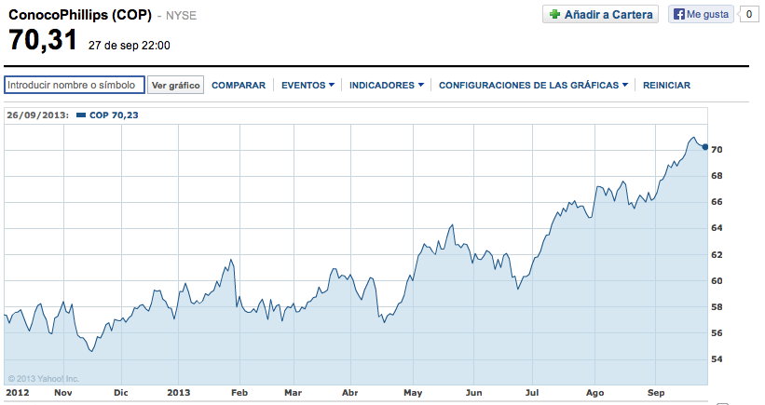Click the Facebook like count box
This screenshot has width=765, height=405.
[x=749, y=14]
